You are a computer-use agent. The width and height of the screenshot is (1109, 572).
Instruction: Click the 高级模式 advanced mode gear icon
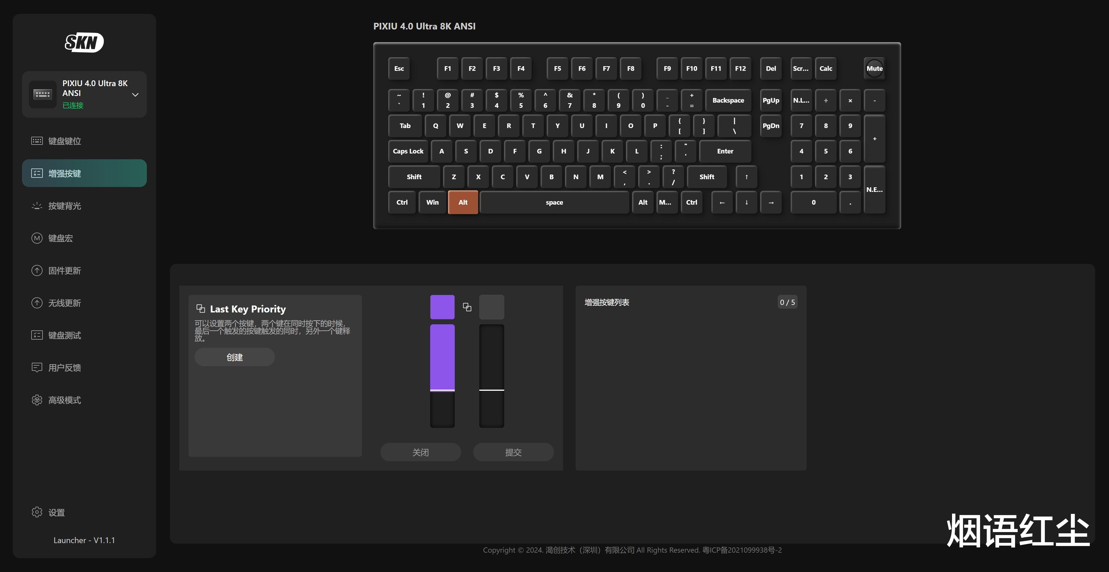[37, 400]
